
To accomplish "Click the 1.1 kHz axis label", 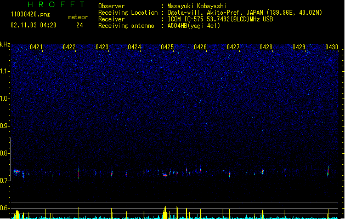I will tap(5, 71).
